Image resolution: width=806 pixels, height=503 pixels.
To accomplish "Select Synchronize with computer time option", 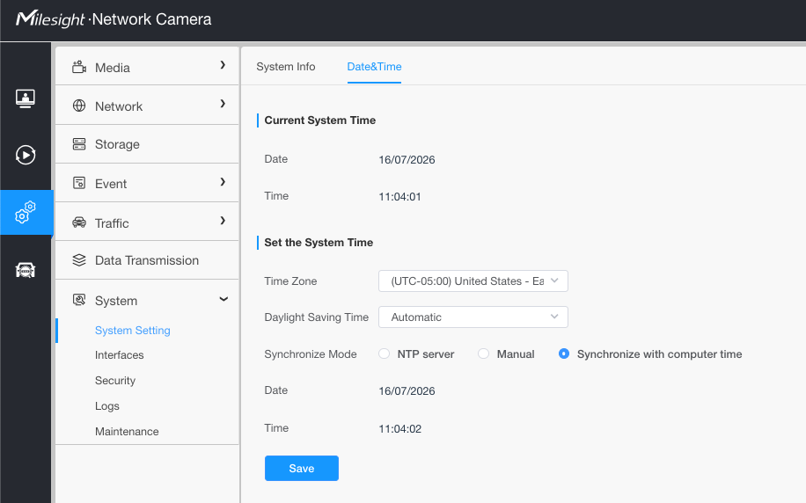I will [564, 354].
